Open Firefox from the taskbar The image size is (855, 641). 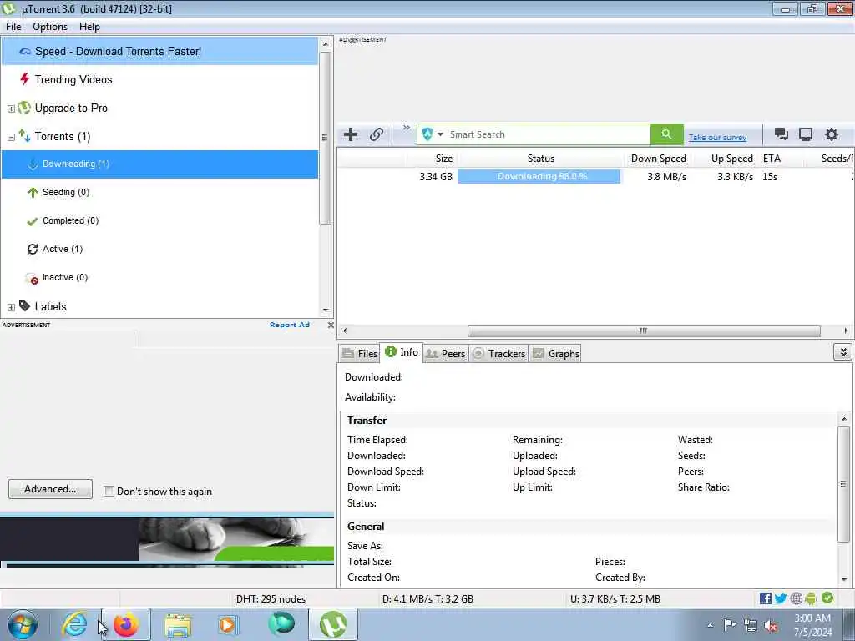(126, 624)
